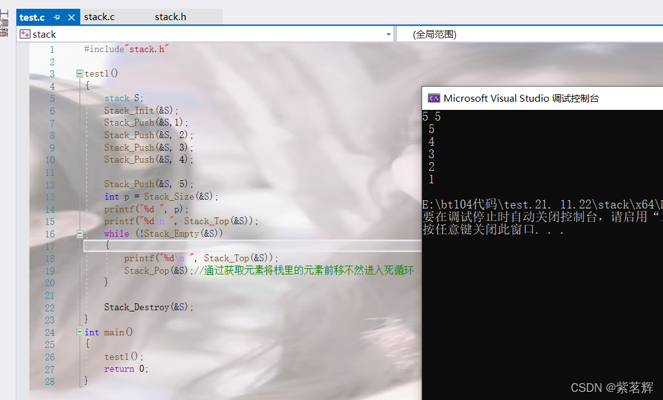The height and width of the screenshot is (400, 663).
Task: Click the debug console window icon
Action: 434,98
